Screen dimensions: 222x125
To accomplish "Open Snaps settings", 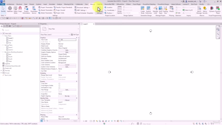I will pyautogui.click(x=20, y=10).
